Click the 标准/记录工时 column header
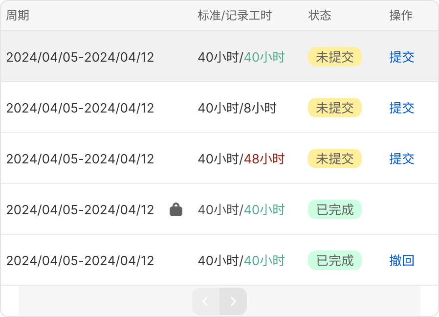Viewport: 439px width, 317px height. point(234,16)
